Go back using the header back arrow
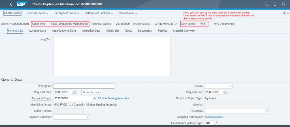The image size is (290, 127). click(x=11, y=4)
